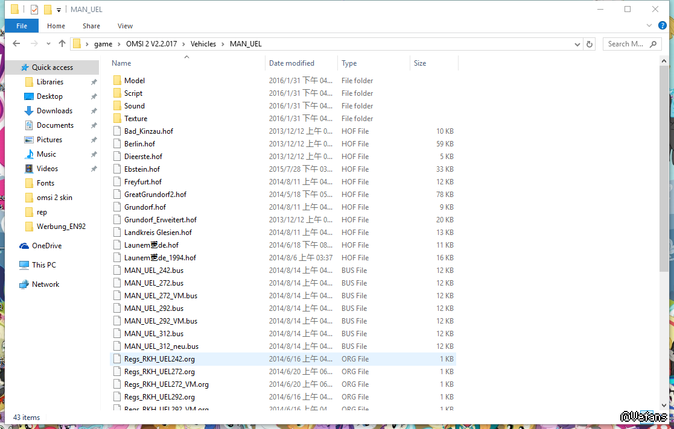Image resolution: width=674 pixels, height=429 pixels.
Task: Select Quick access in navigation pane
Action: click(x=52, y=67)
